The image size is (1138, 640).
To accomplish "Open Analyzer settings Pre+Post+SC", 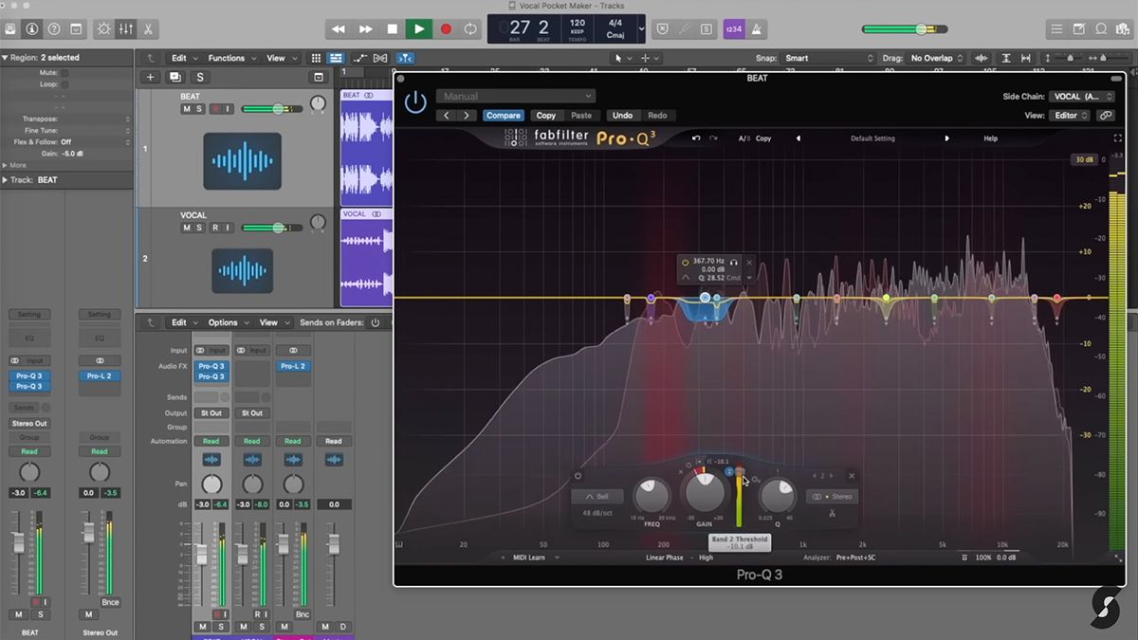I will click(x=855, y=558).
